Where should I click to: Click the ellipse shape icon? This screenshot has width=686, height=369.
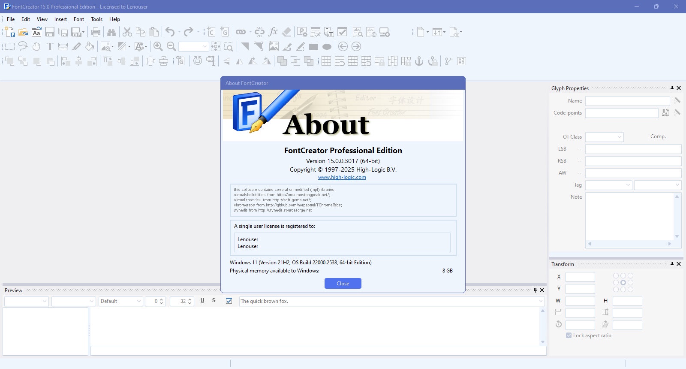pos(327,47)
